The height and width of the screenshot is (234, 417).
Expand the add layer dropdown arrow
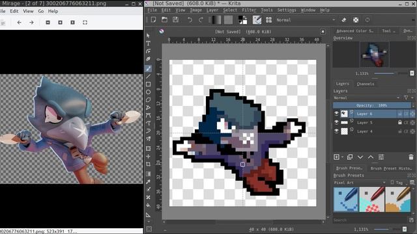pos(342,157)
